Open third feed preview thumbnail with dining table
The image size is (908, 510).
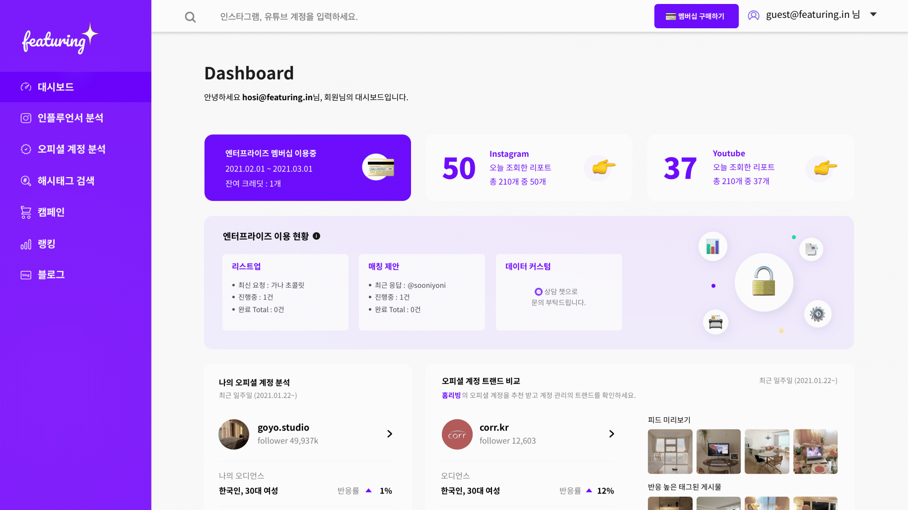pos(767,451)
